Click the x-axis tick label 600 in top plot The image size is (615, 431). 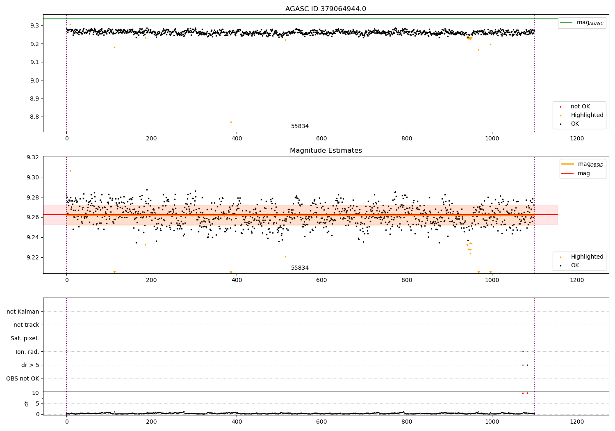coord(322,139)
